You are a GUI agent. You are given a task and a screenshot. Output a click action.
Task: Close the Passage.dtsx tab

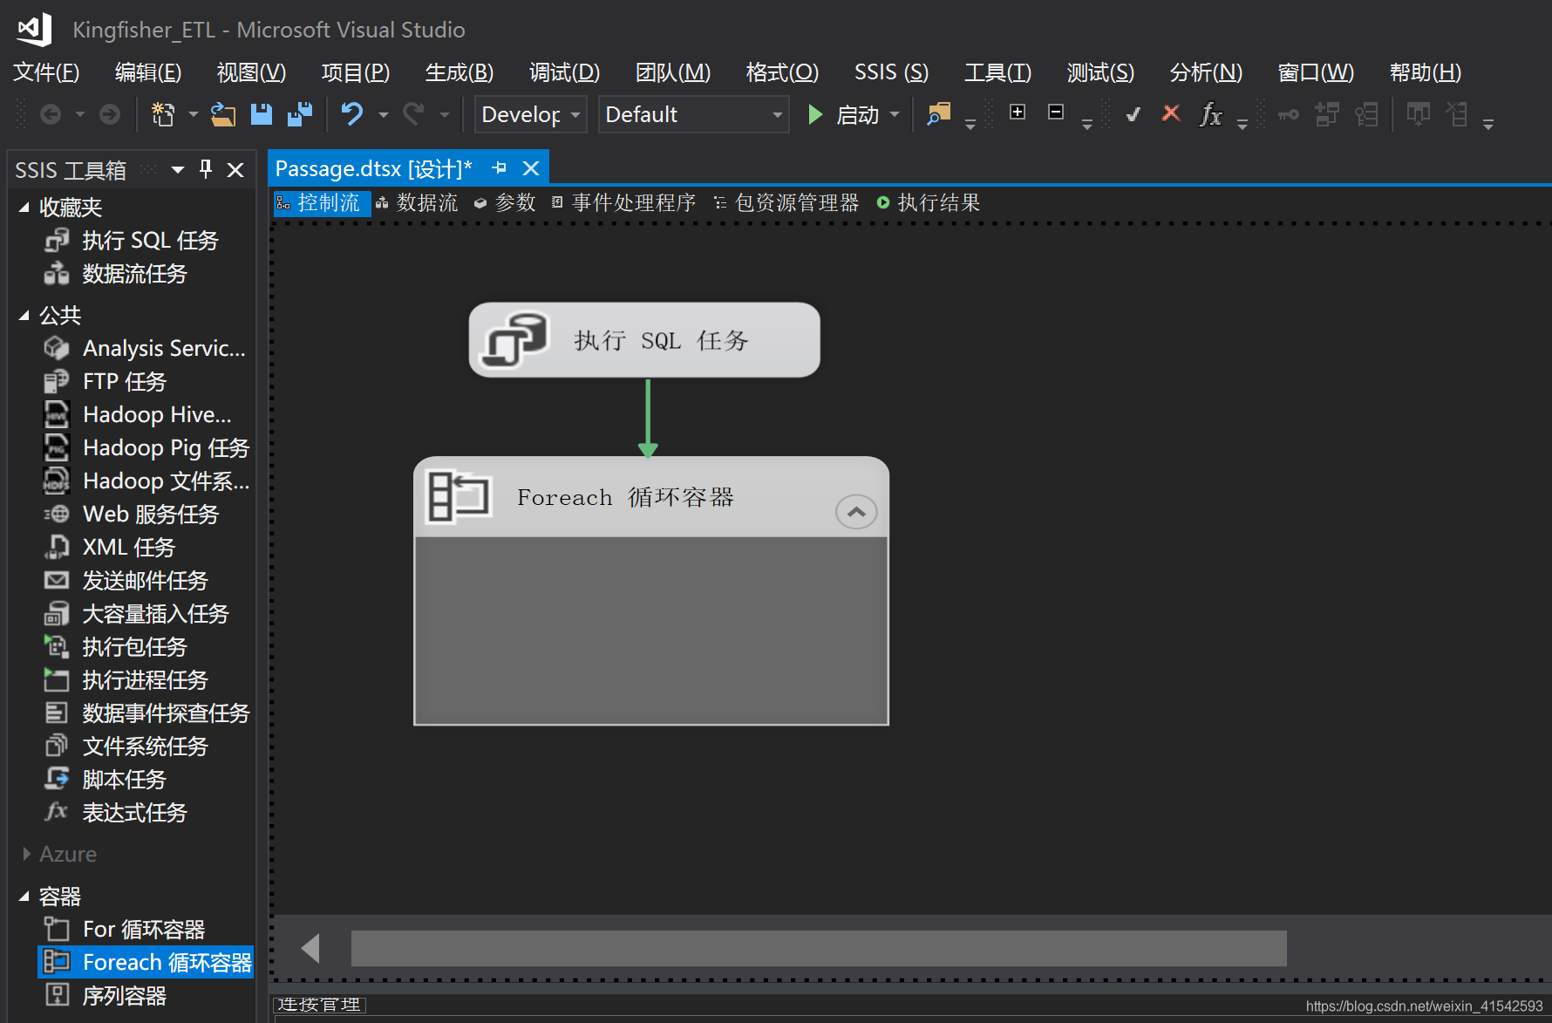(x=531, y=168)
